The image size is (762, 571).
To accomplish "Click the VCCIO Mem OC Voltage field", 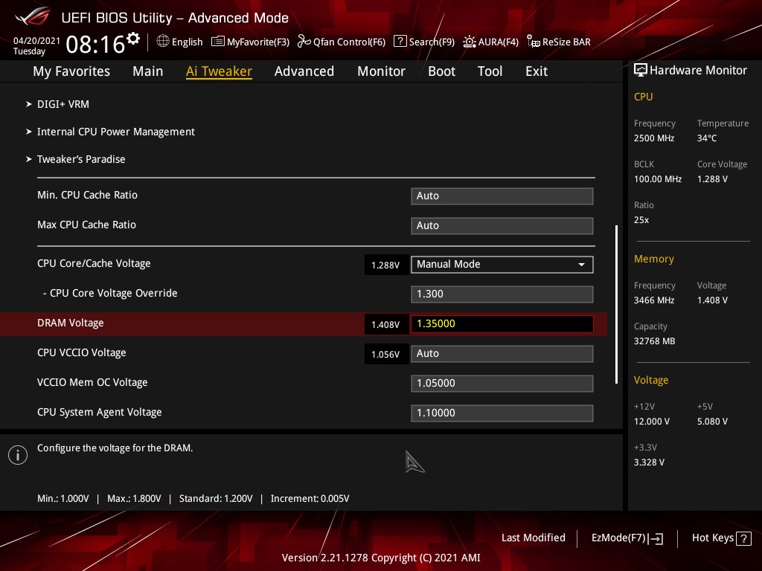I will coord(502,383).
